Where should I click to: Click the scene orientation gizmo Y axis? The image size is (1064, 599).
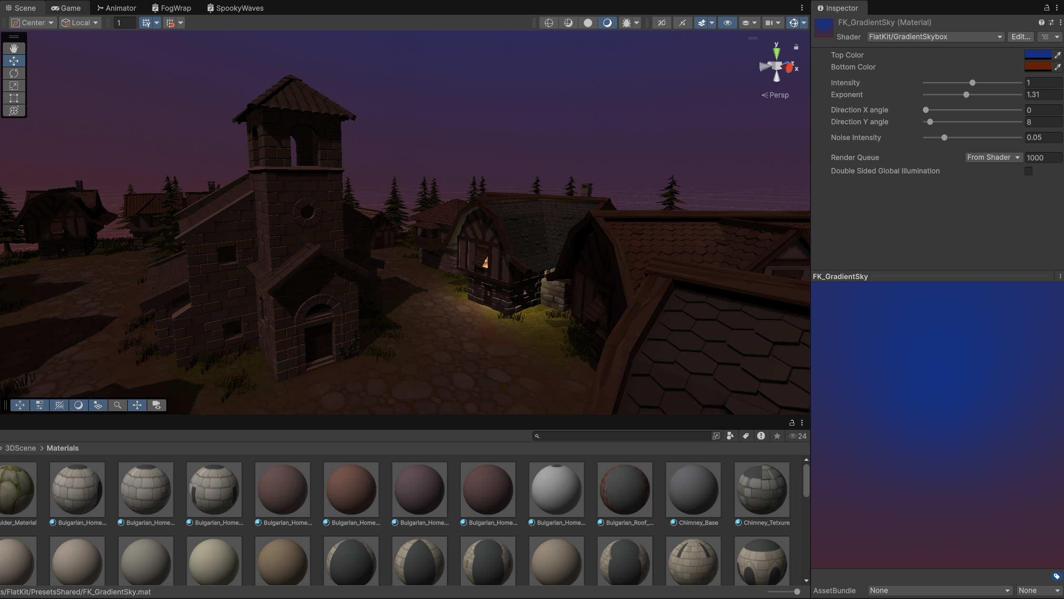(777, 51)
